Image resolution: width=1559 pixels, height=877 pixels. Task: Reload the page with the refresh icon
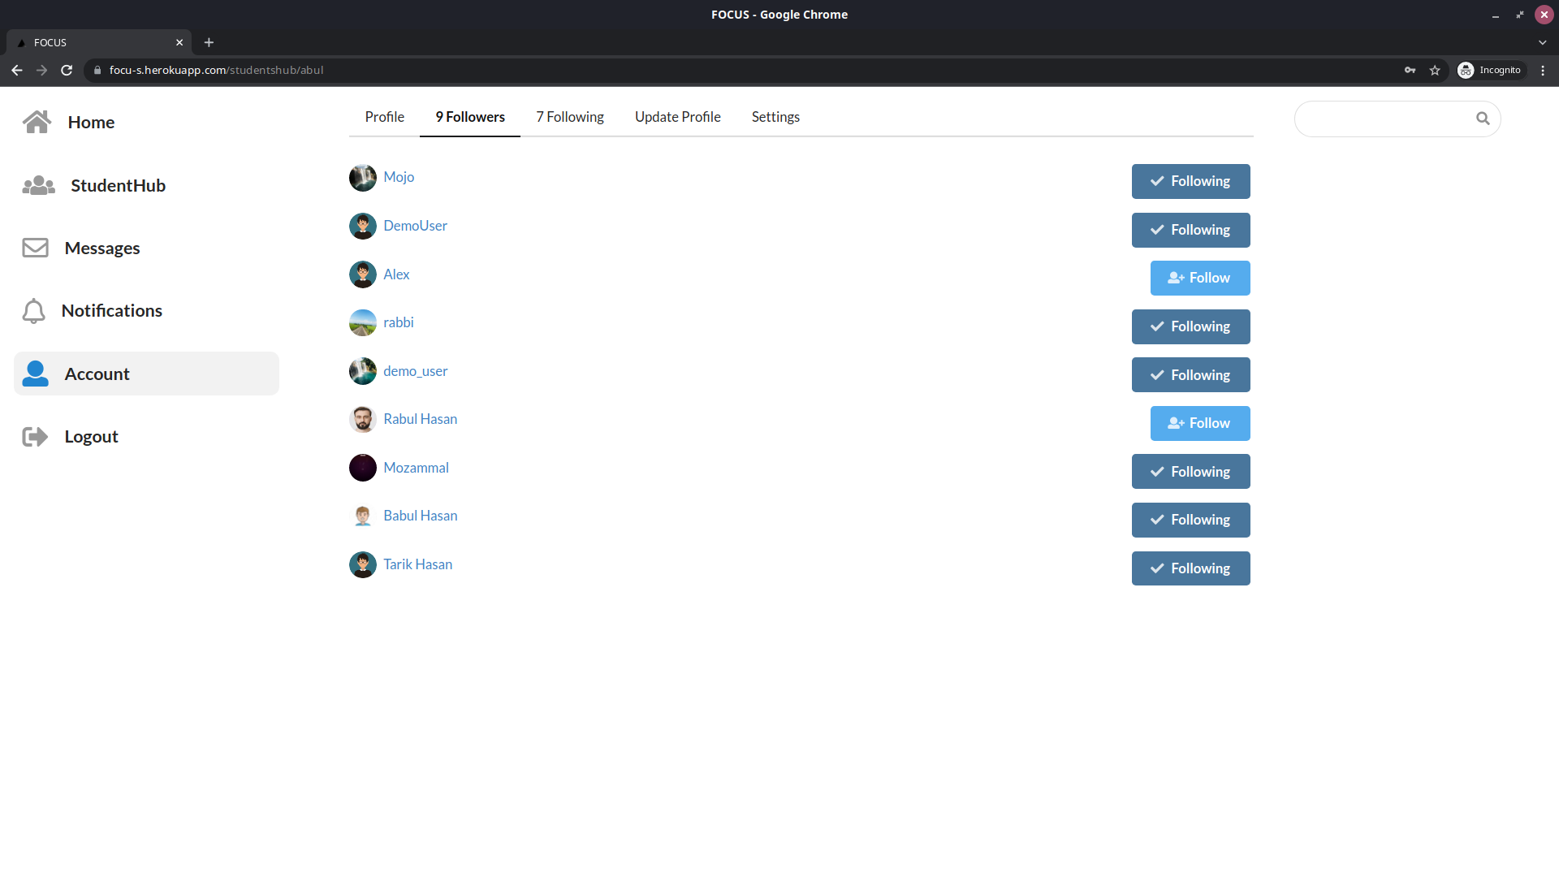pos(67,70)
